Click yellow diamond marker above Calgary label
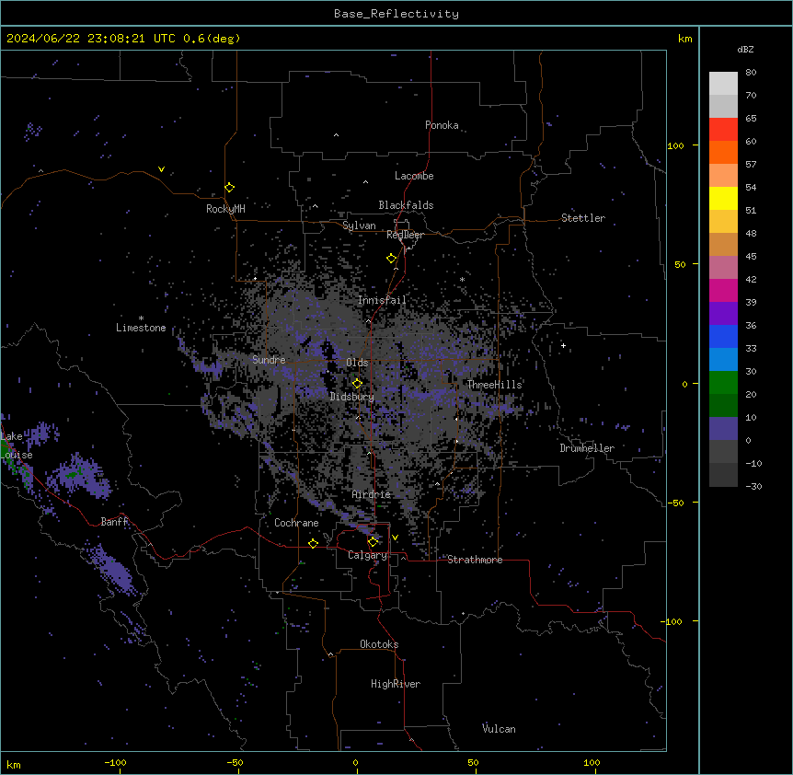Viewport: 793px width, 775px height. [x=373, y=542]
